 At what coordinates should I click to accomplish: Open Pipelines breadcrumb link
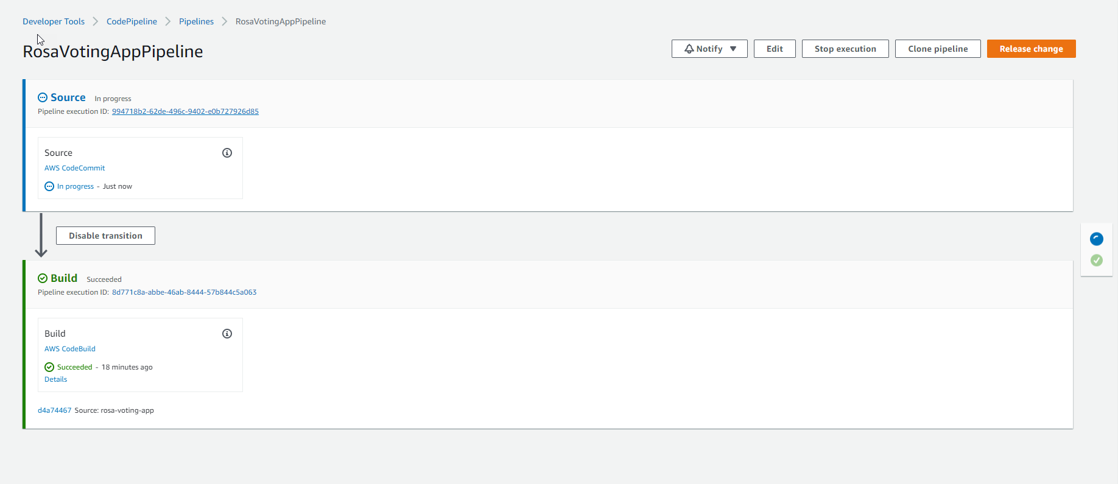point(196,21)
